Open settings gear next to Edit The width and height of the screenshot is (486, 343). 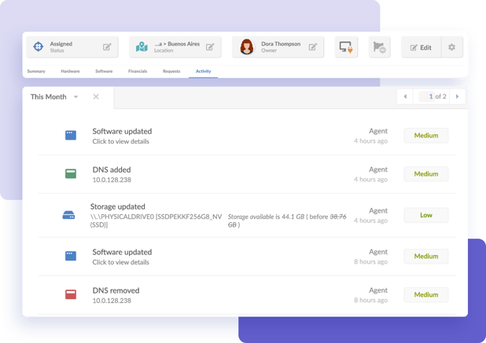pos(451,47)
